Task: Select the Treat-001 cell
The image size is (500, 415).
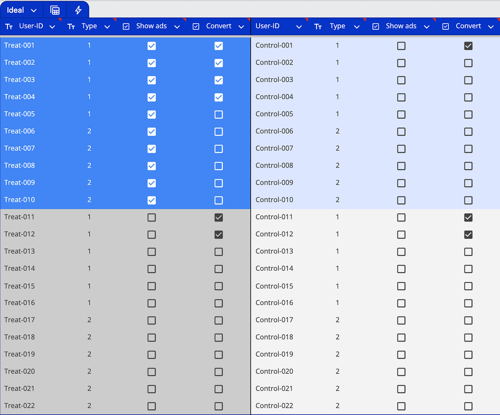Action: 19,45
